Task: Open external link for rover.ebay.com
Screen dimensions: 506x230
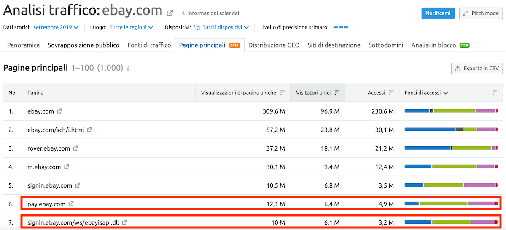Action: [x=75, y=148]
